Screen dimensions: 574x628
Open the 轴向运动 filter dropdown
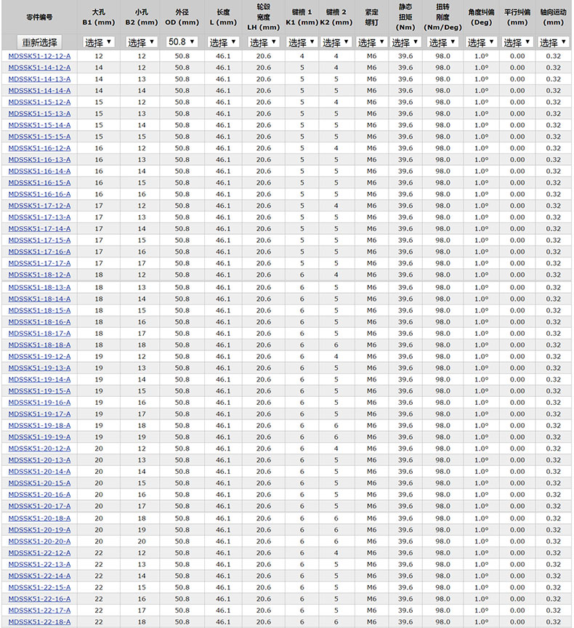coord(553,43)
